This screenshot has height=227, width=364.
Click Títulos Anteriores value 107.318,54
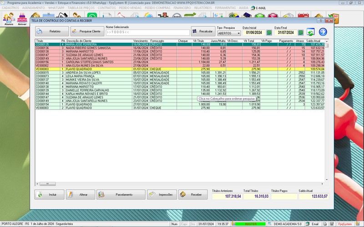point(227,197)
